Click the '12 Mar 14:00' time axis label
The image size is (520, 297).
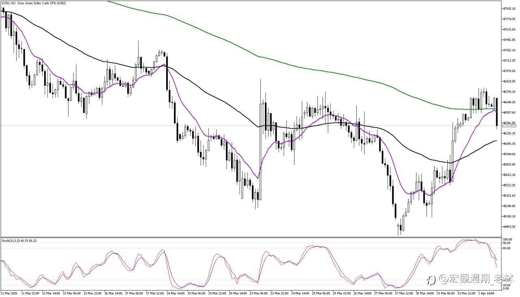(x=51, y=293)
